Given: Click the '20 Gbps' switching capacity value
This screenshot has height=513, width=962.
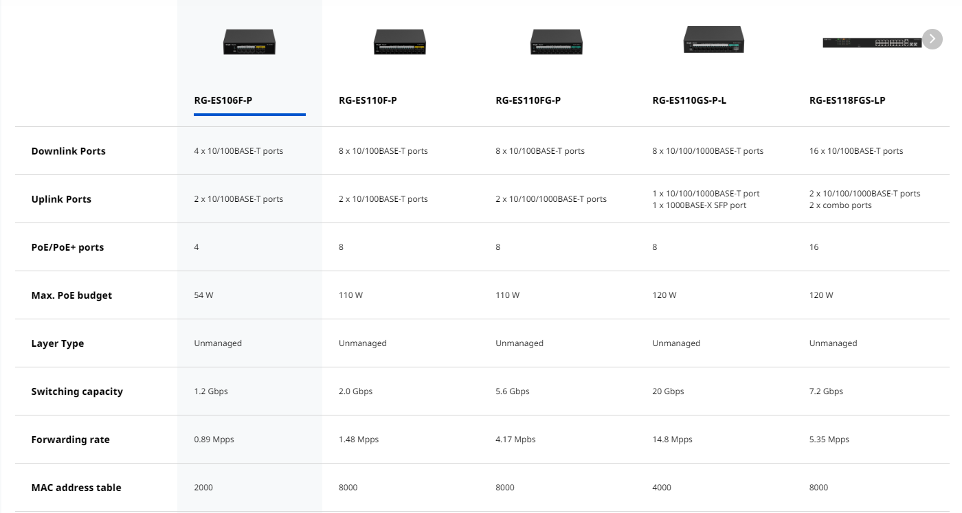Looking at the screenshot, I should [669, 391].
